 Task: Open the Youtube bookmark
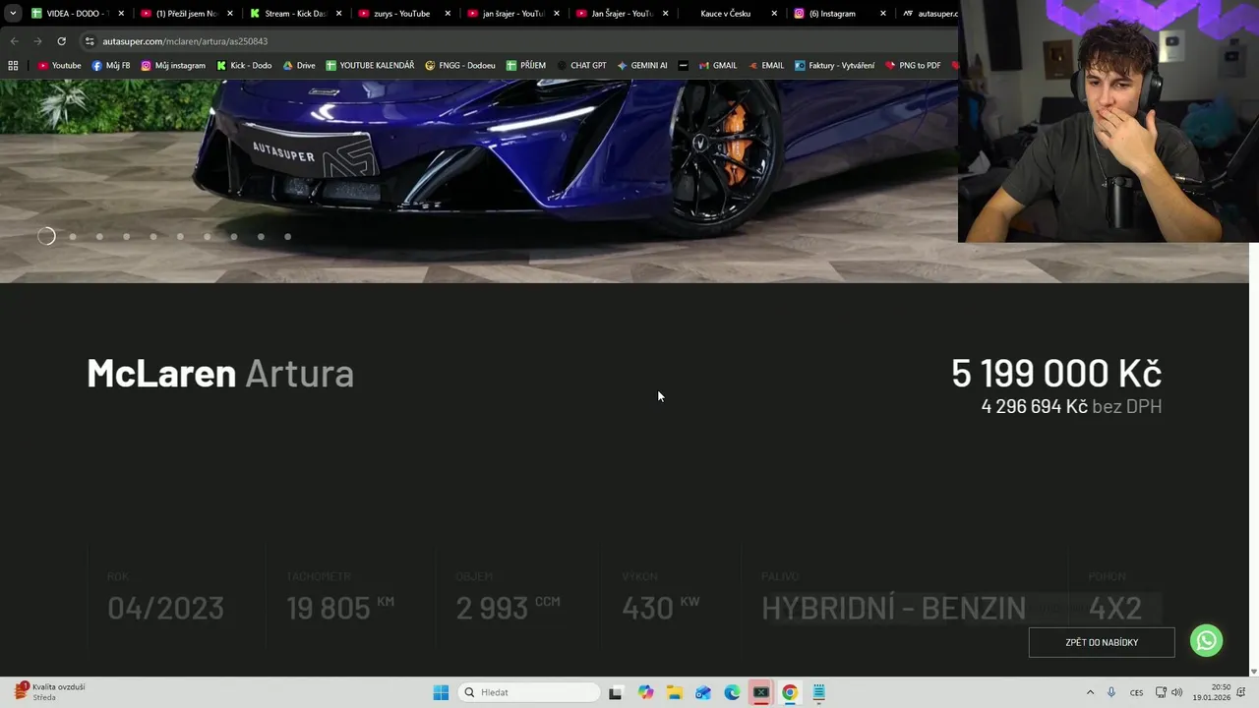tap(59, 65)
